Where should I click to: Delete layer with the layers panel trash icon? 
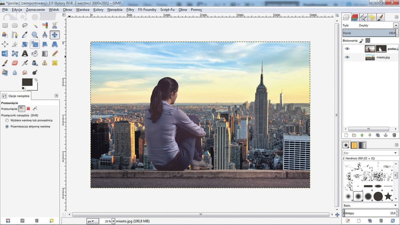pos(394,135)
